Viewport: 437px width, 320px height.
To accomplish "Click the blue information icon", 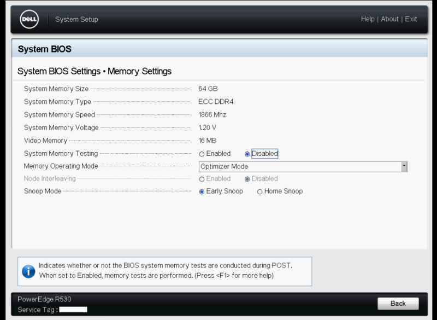I will point(28,271).
